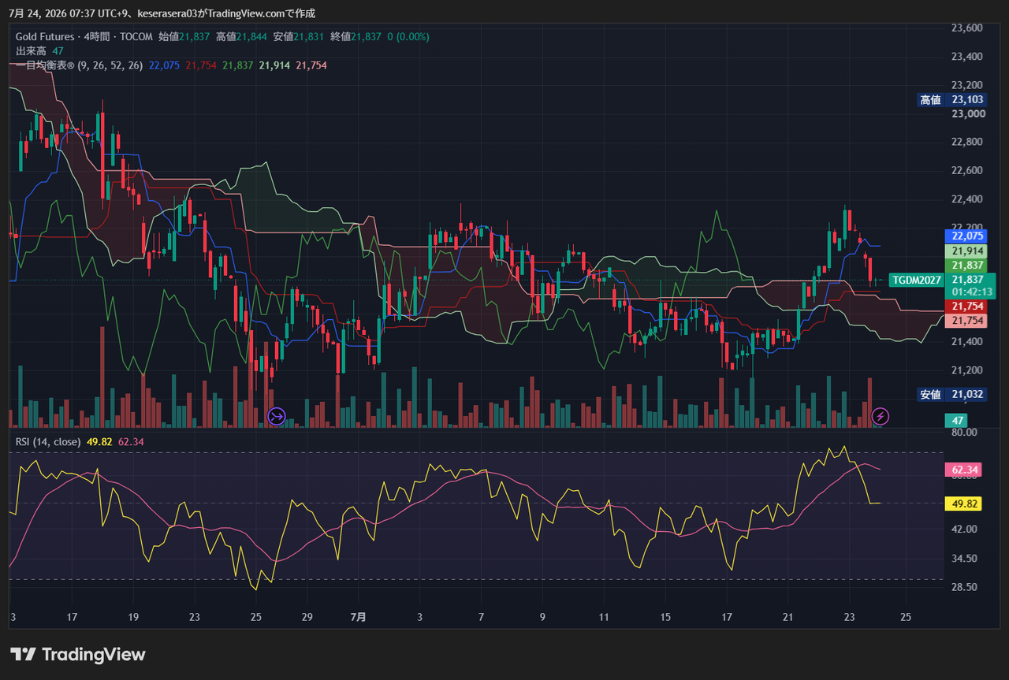Click the 80.00 RSI axis tick
Screen dimensions: 1009x680
(x=964, y=433)
